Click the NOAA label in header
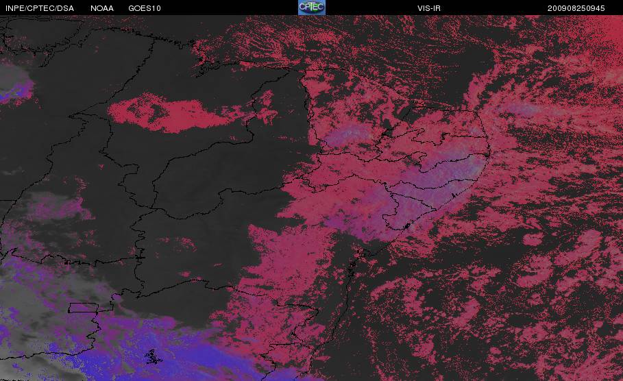 [102, 8]
